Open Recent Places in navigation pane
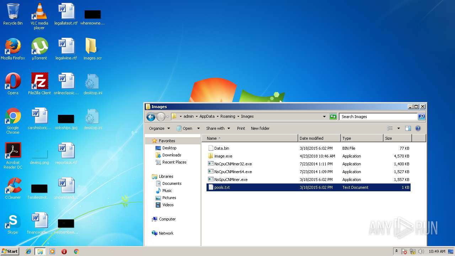 coord(174,162)
